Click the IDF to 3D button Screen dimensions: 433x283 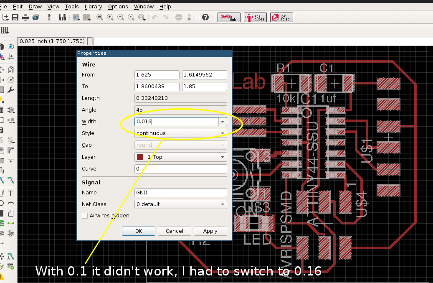(281, 18)
